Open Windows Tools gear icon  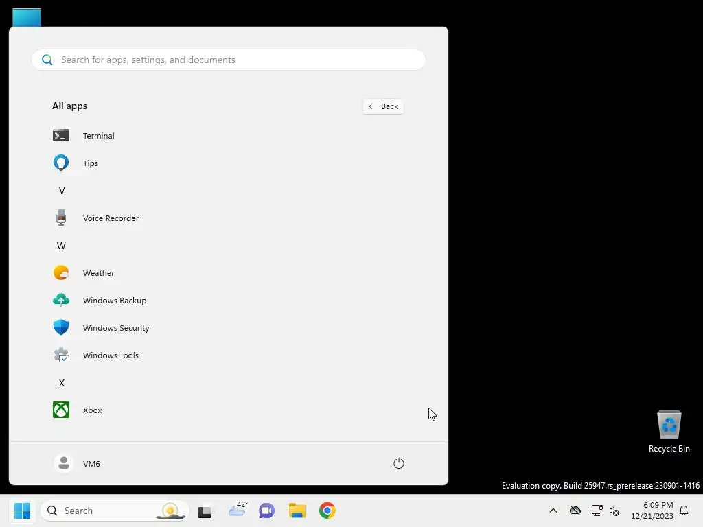[61, 355]
